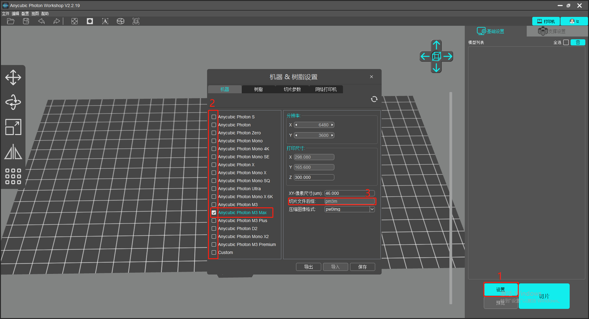Image resolution: width=589 pixels, height=319 pixels.
Task: Click the view cube left arrow
Action: coord(425,56)
